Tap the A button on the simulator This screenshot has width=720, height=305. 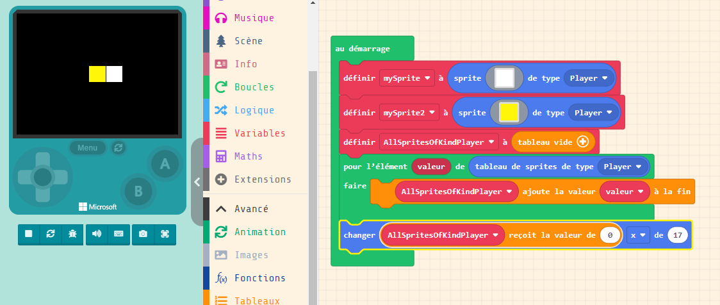coord(165,163)
